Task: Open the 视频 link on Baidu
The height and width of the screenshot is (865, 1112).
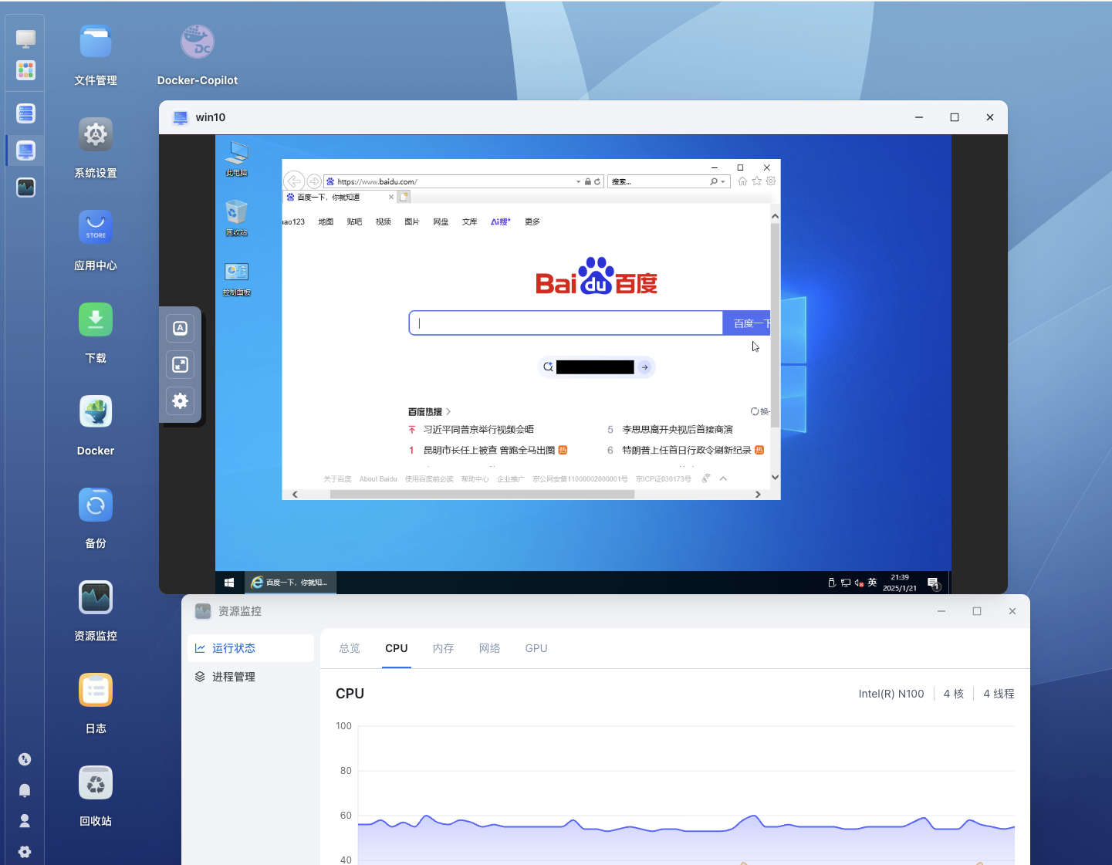Action: pyautogui.click(x=384, y=222)
